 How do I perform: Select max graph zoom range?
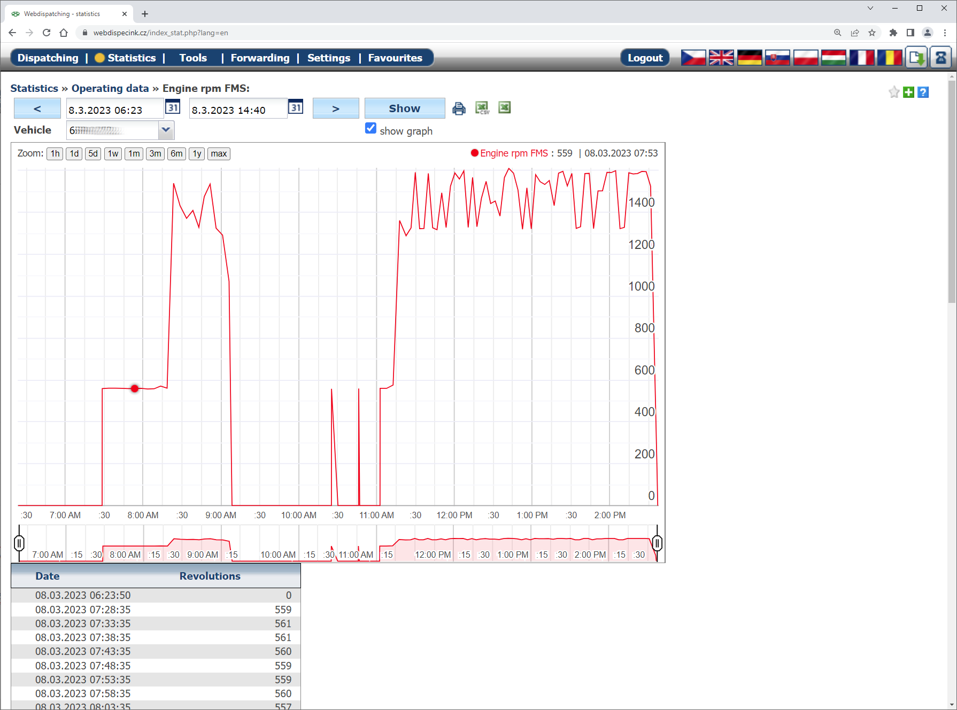pos(219,154)
